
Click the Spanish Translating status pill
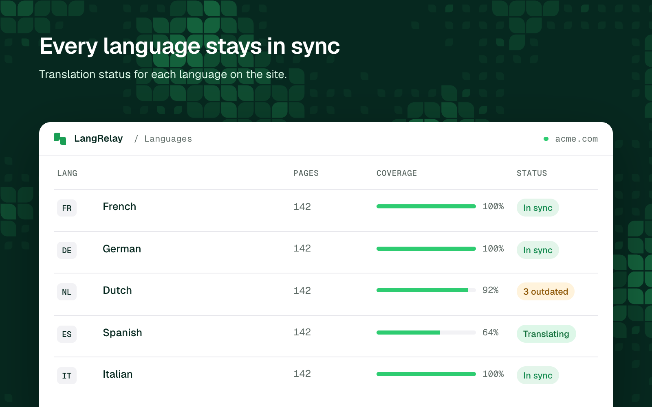pos(546,334)
